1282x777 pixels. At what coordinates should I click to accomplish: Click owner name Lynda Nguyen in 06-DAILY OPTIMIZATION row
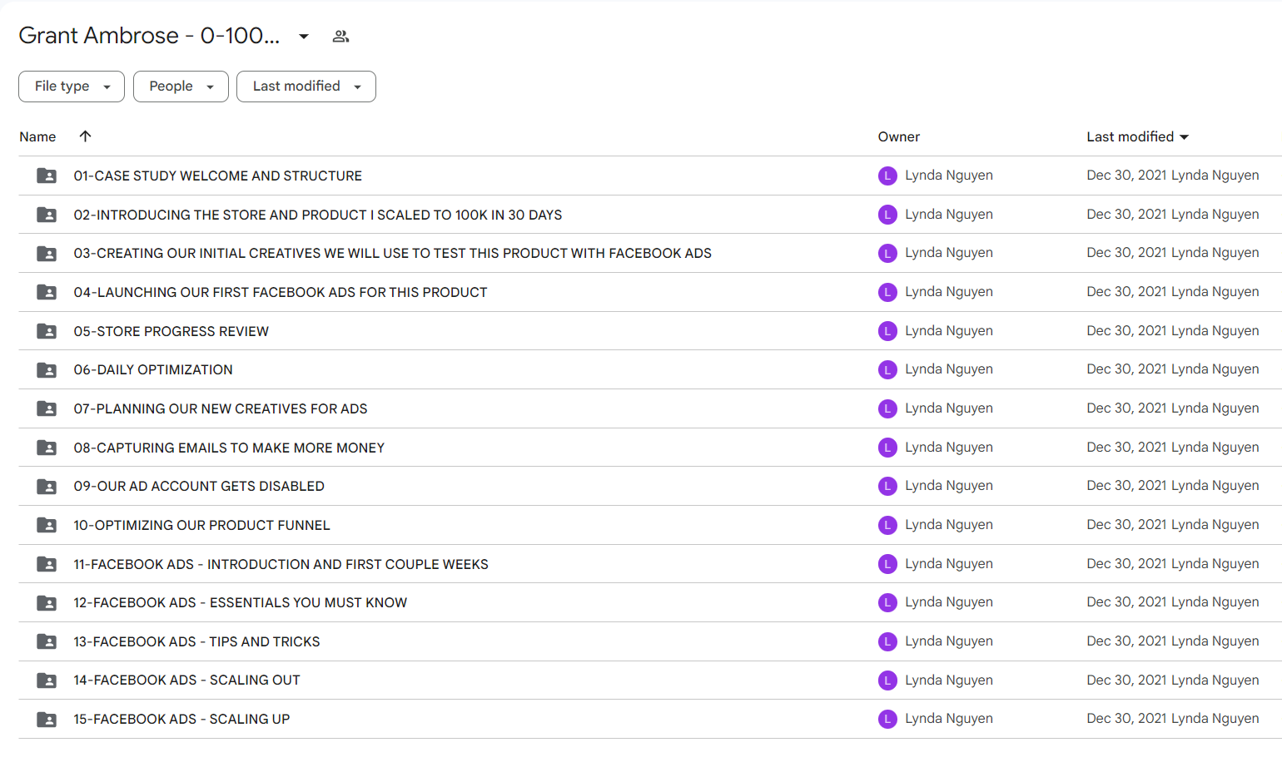[x=949, y=369]
